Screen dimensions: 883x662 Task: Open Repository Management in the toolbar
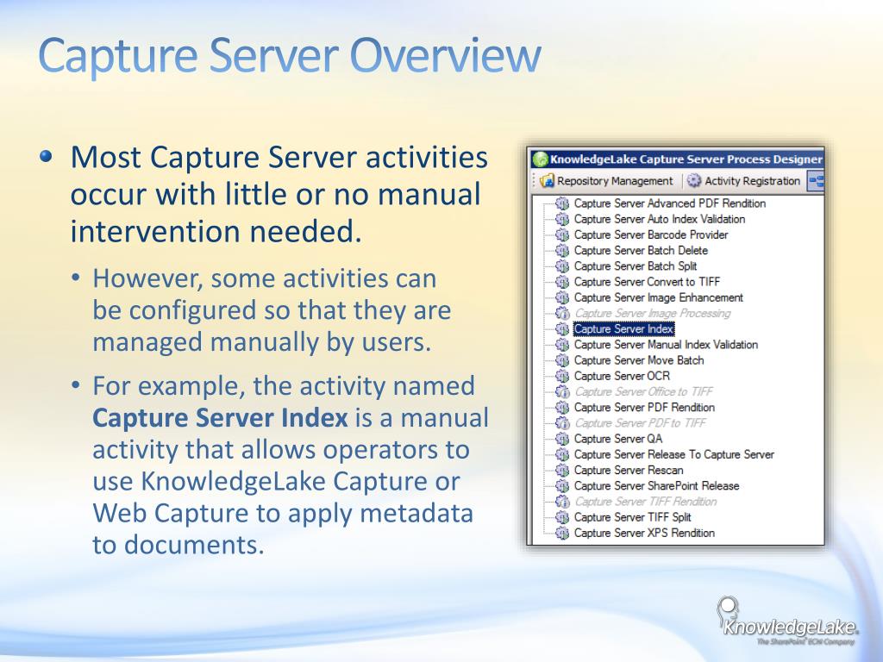click(x=606, y=181)
